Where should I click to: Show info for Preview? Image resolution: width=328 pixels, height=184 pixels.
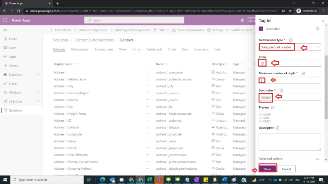[272, 107]
